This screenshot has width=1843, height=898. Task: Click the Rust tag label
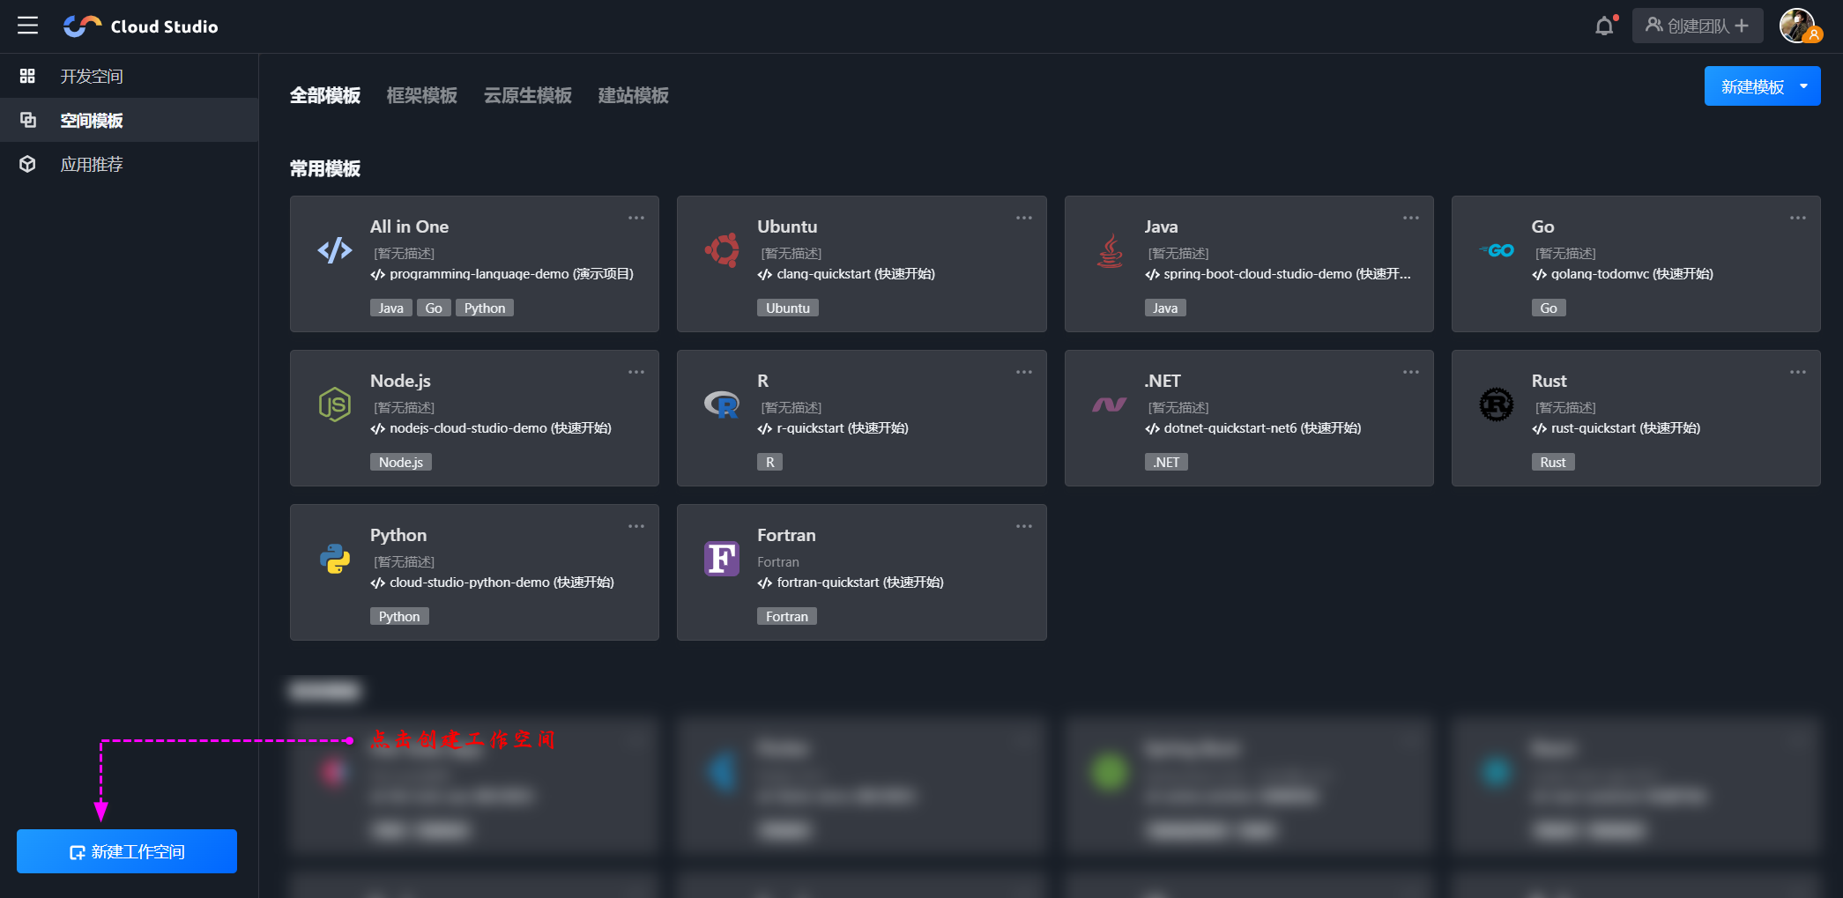(1553, 462)
